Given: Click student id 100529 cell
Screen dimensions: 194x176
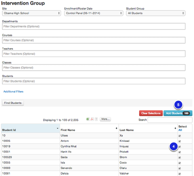Looking at the screenshot, I should pyautogui.click(x=31, y=157).
